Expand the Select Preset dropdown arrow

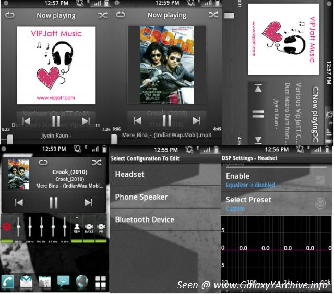[320, 203]
